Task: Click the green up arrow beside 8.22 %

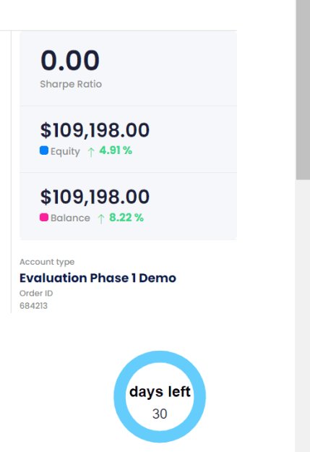Action: 101,219
